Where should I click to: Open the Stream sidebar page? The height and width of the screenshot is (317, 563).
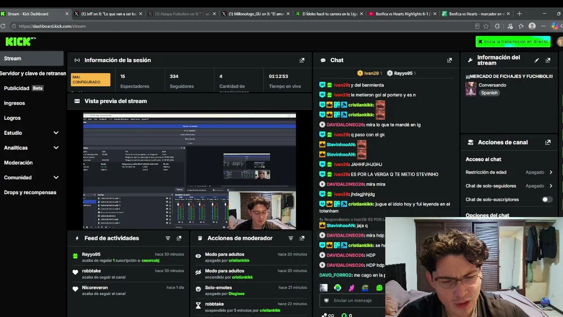point(32,59)
